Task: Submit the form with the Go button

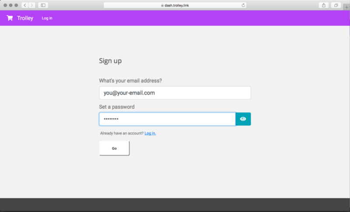Action: click(x=114, y=148)
